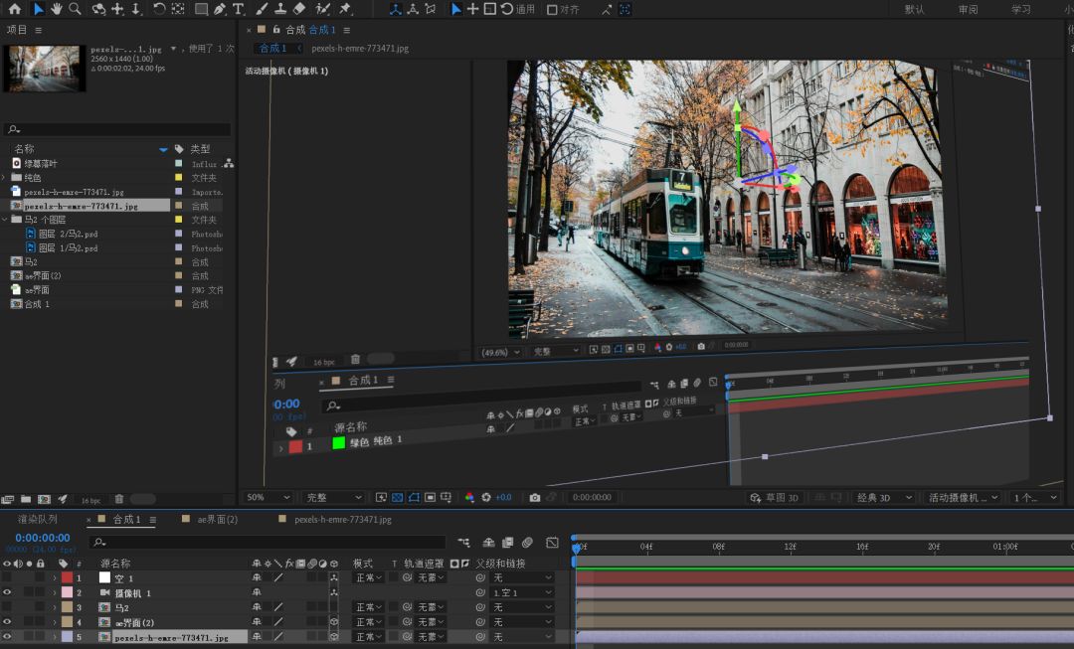Select the Pen tool in the toolbar

pyautogui.click(x=219, y=9)
